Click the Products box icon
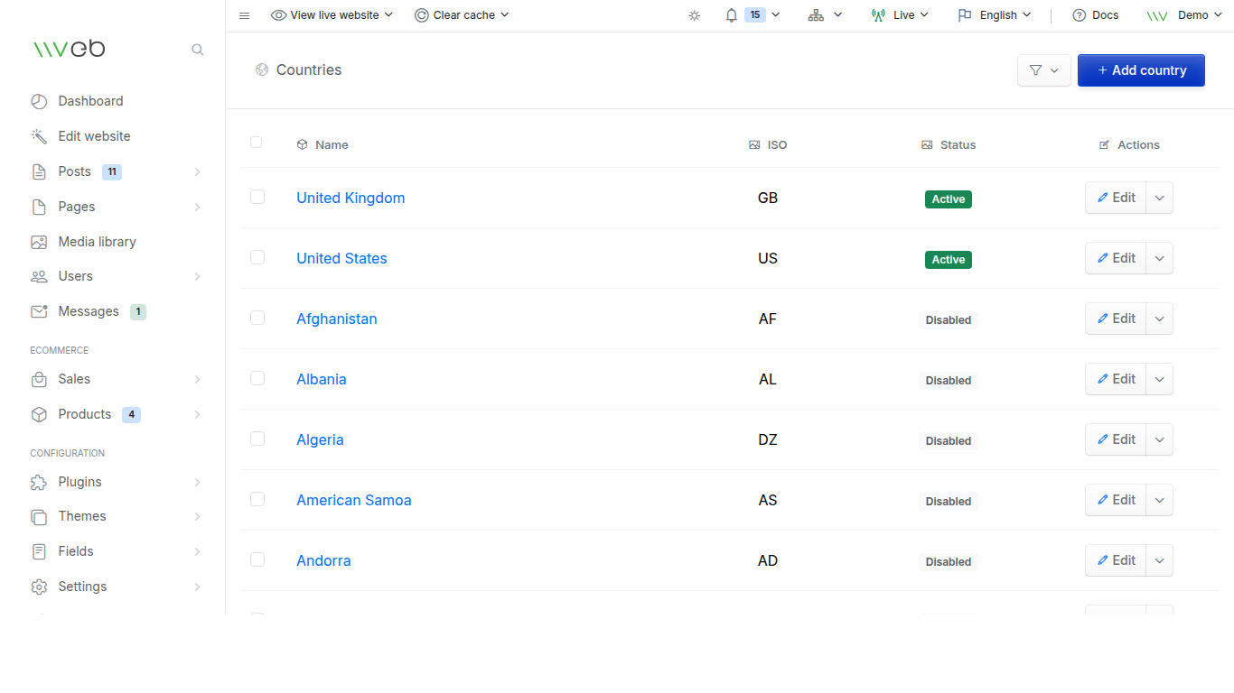 click(x=39, y=414)
